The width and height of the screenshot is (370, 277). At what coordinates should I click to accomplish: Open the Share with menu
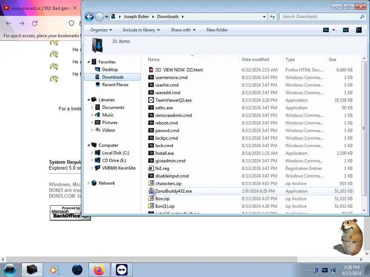click(183, 30)
